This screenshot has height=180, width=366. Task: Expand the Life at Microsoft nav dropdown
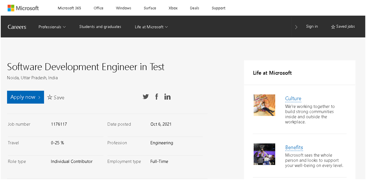click(x=151, y=27)
